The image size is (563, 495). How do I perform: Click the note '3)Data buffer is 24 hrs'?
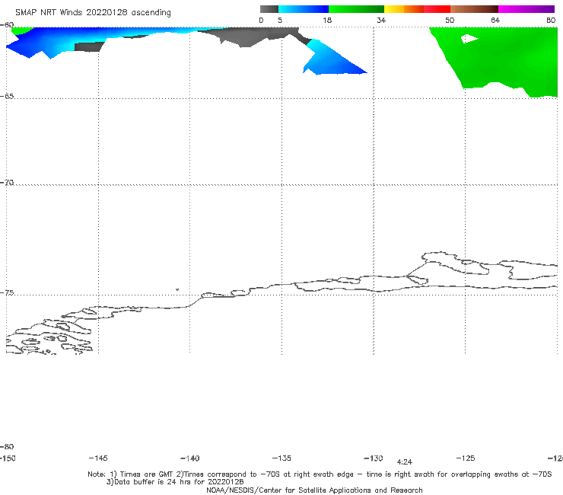point(175,482)
